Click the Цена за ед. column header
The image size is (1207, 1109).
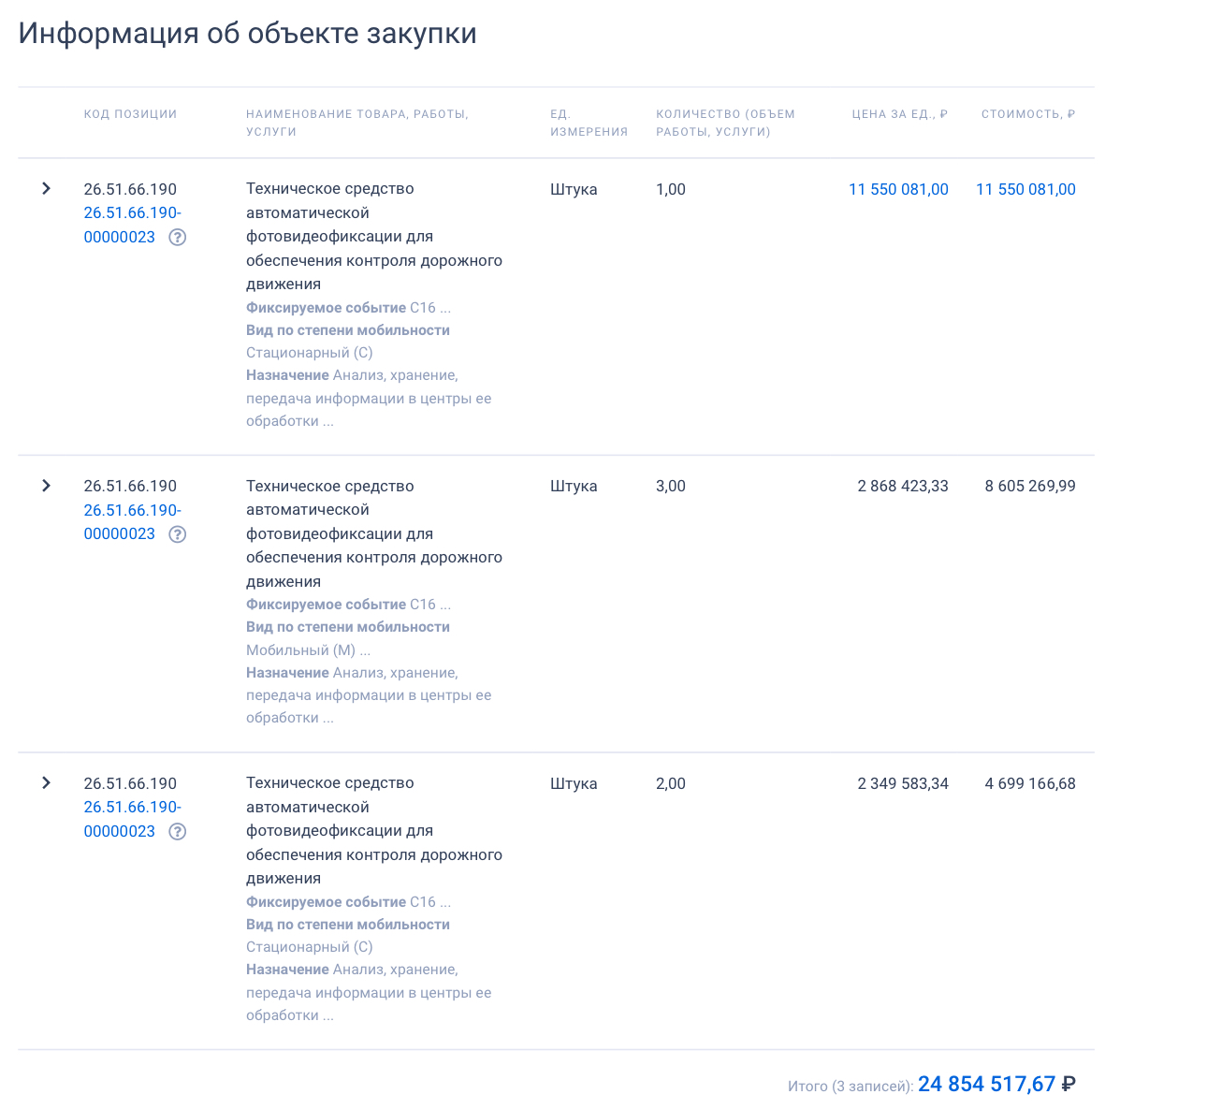point(899,114)
